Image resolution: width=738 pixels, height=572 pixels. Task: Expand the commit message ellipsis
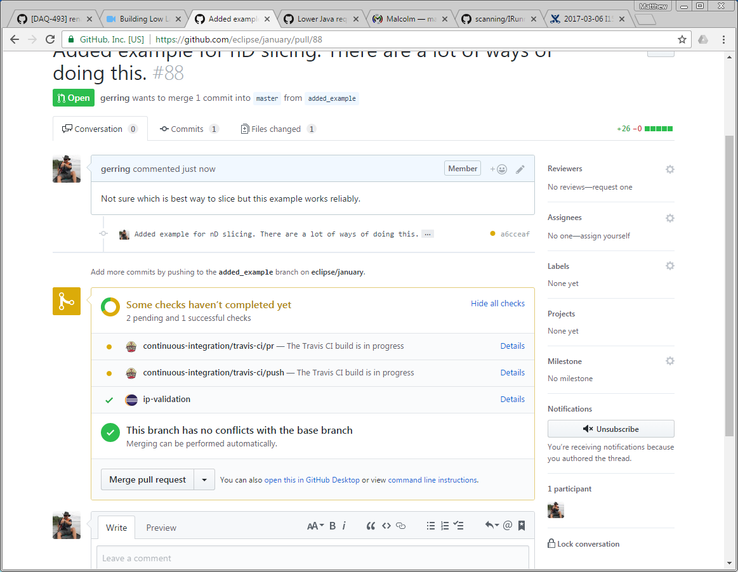(428, 234)
